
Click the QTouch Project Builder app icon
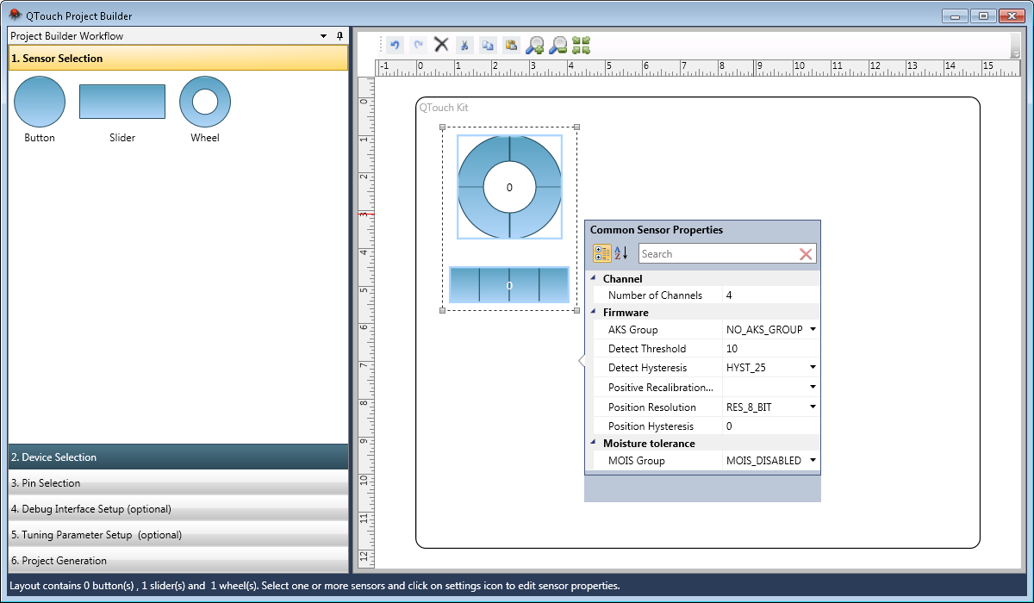pyautogui.click(x=15, y=16)
